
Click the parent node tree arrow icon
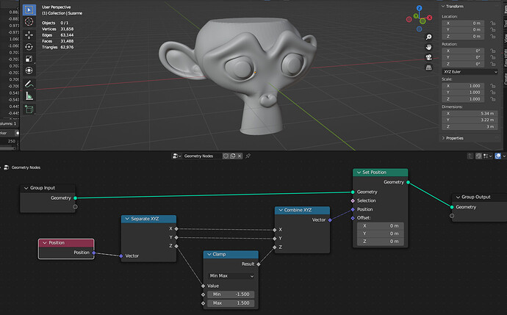pyautogui.click(x=470, y=156)
